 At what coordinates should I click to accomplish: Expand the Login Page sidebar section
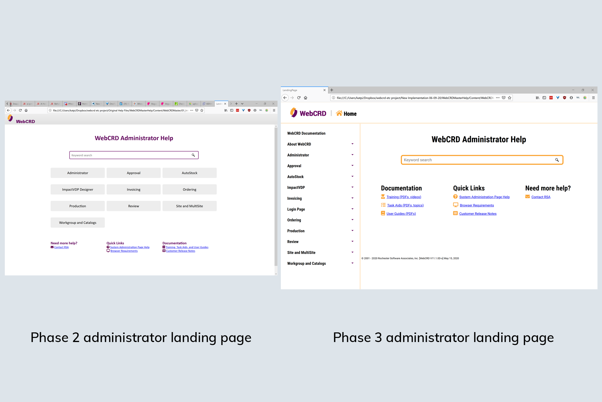pyautogui.click(x=352, y=209)
